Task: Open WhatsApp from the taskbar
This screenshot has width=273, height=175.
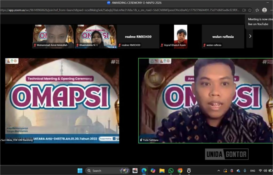Action: point(171,171)
